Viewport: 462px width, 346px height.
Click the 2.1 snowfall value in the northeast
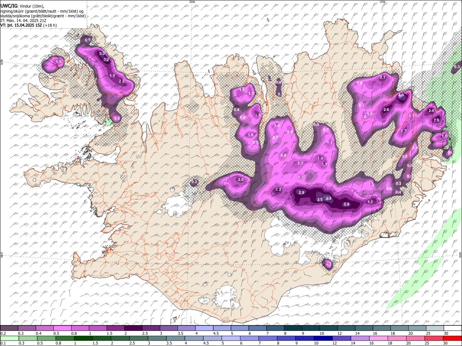click(x=383, y=77)
